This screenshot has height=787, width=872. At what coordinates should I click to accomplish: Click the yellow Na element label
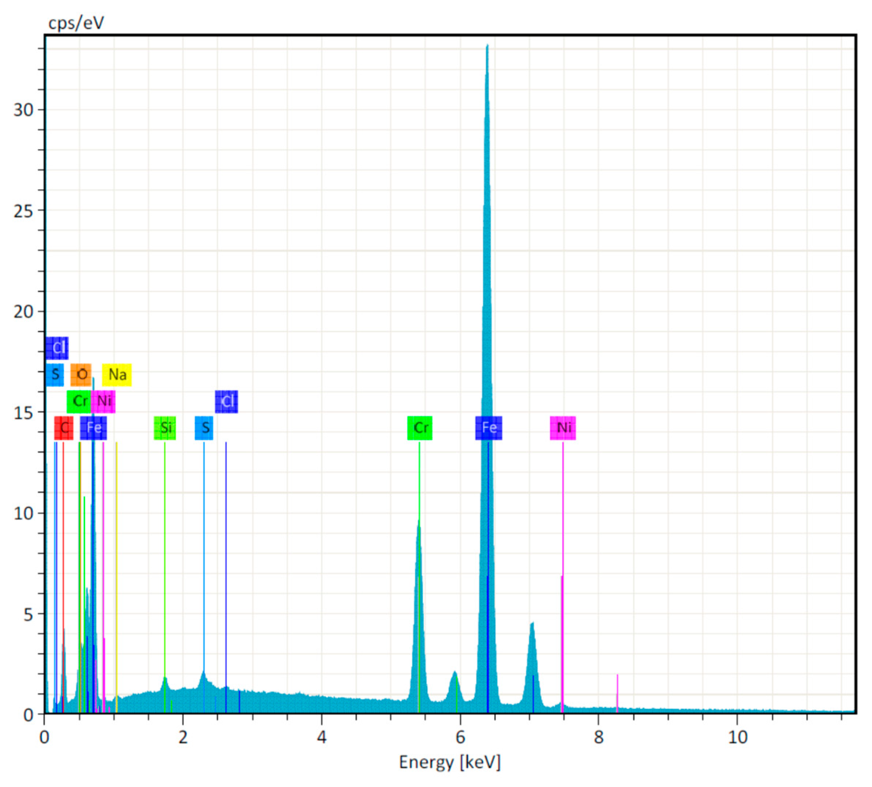pyautogui.click(x=117, y=374)
